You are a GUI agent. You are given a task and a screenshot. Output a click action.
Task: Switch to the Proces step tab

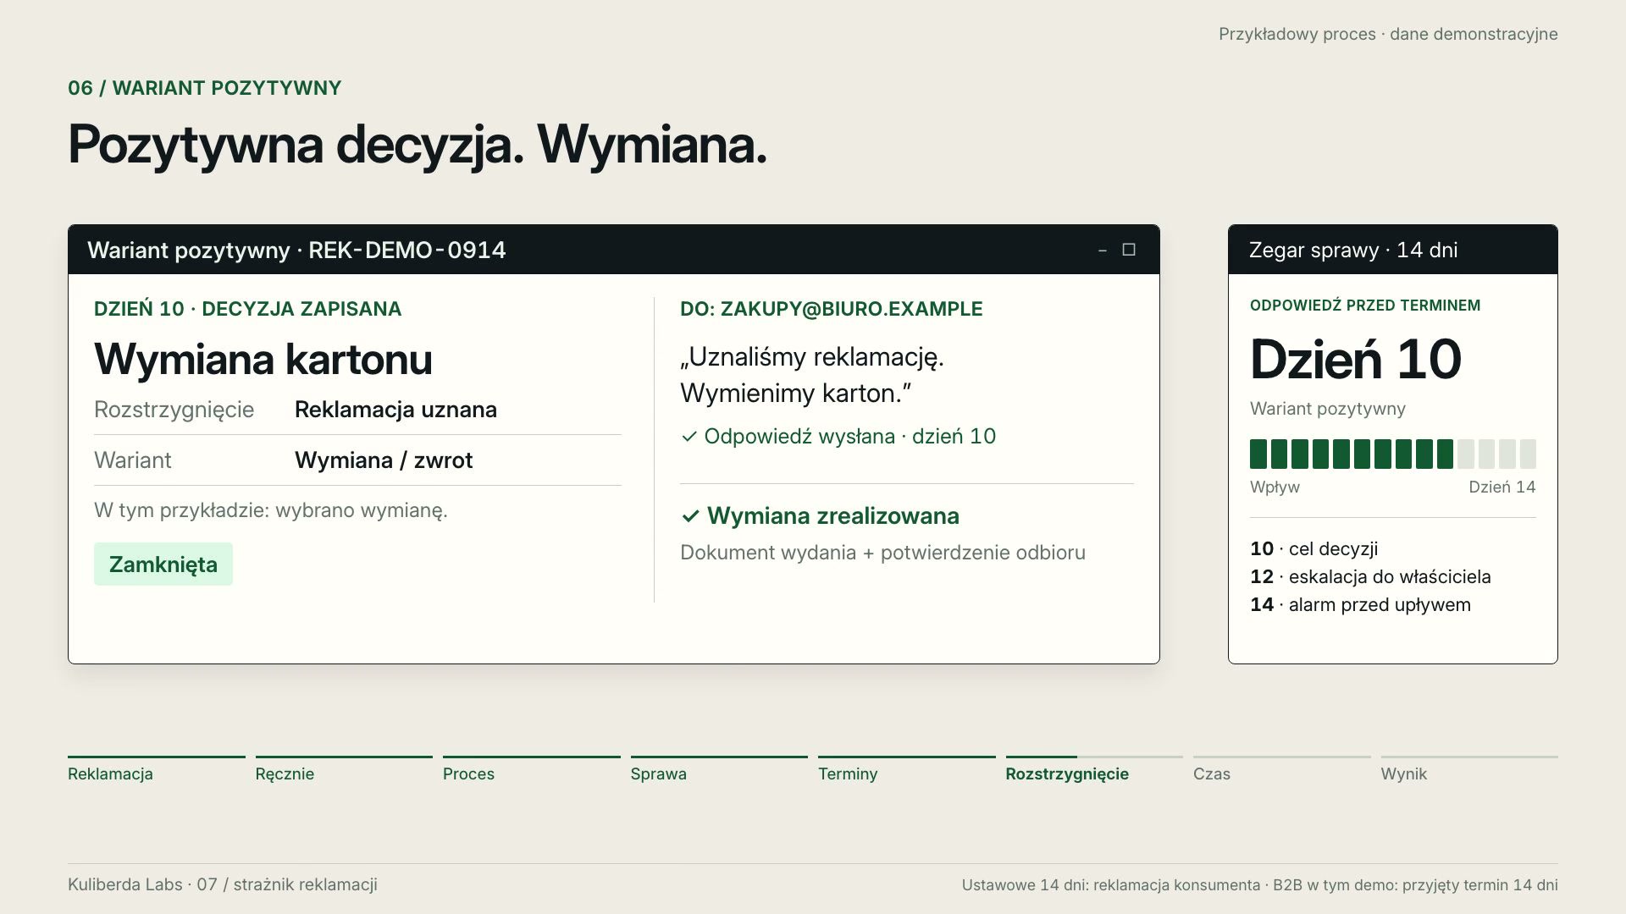[x=532, y=770]
